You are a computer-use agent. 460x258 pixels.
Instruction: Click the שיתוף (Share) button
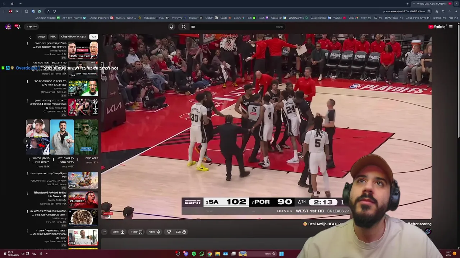[155, 232]
